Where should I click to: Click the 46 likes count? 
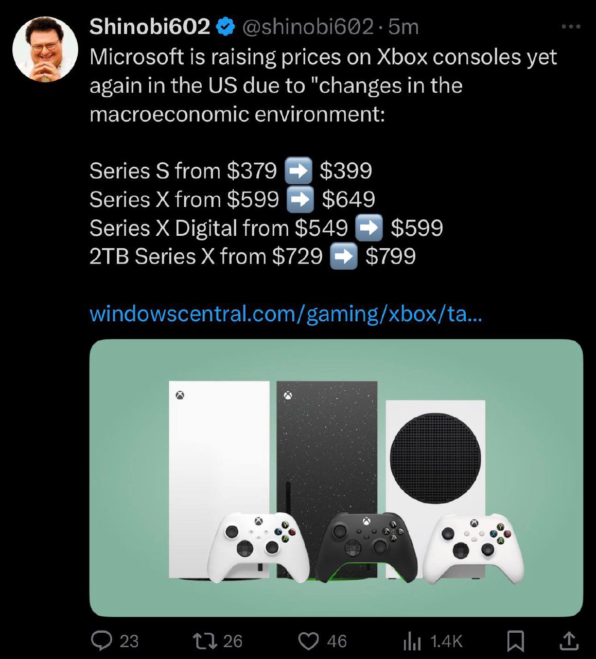(x=337, y=641)
